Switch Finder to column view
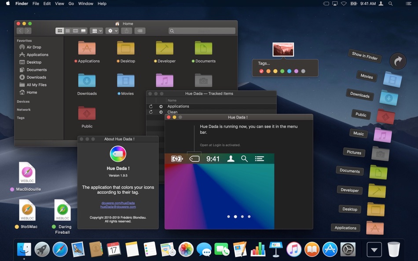Image resolution: width=418 pixels, height=261 pixels. (x=75, y=31)
